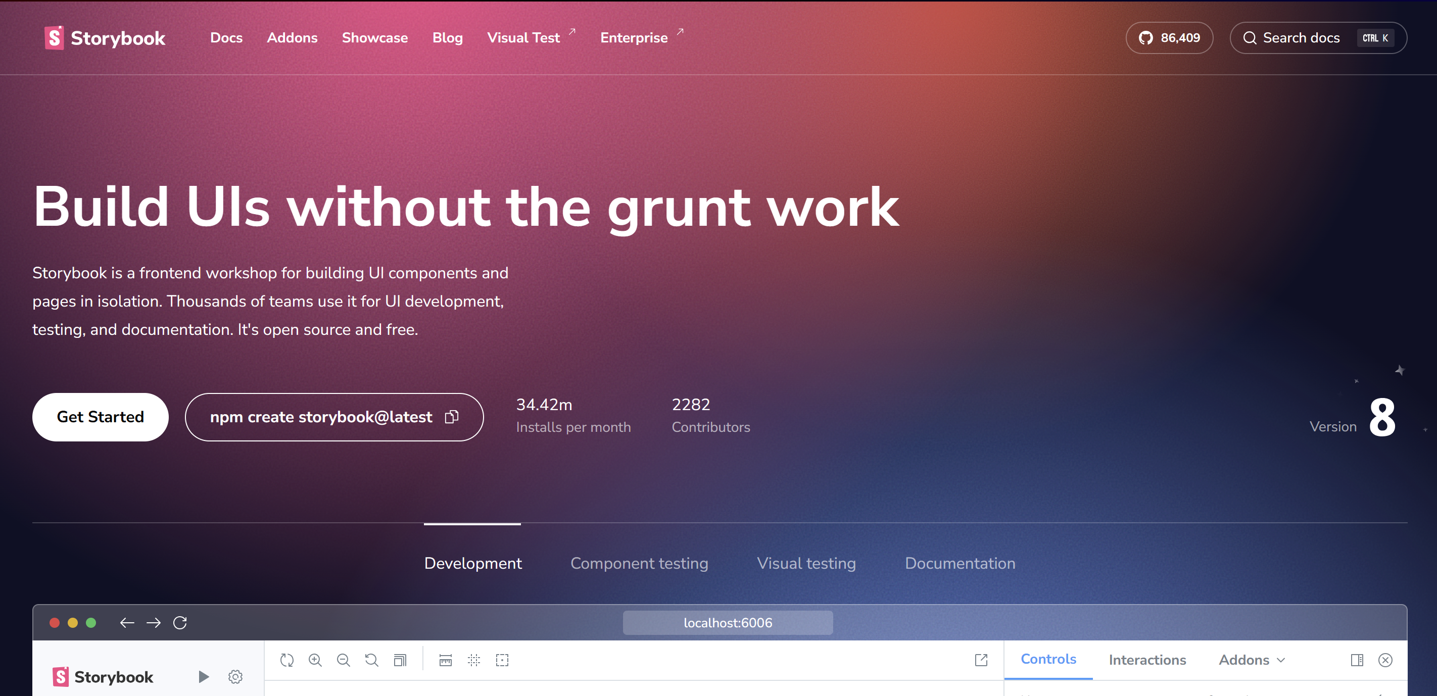
Task: Toggle the outline icon in the toolbar
Action: pos(502,660)
